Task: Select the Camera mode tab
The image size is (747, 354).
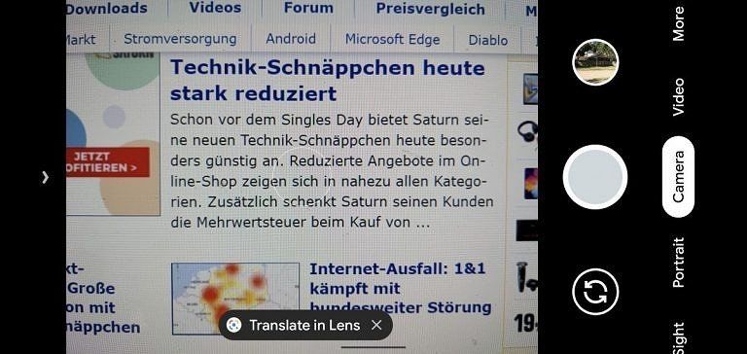Action: (x=678, y=177)
